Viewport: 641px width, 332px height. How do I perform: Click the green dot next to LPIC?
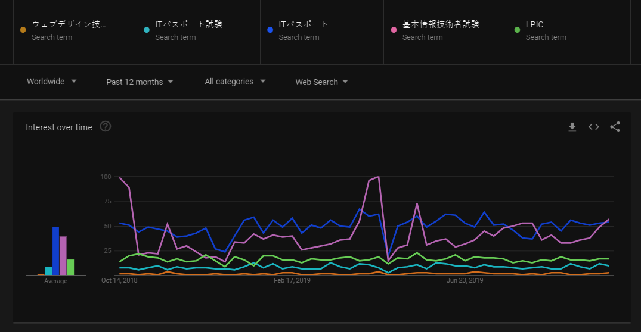tap(517, 29)
